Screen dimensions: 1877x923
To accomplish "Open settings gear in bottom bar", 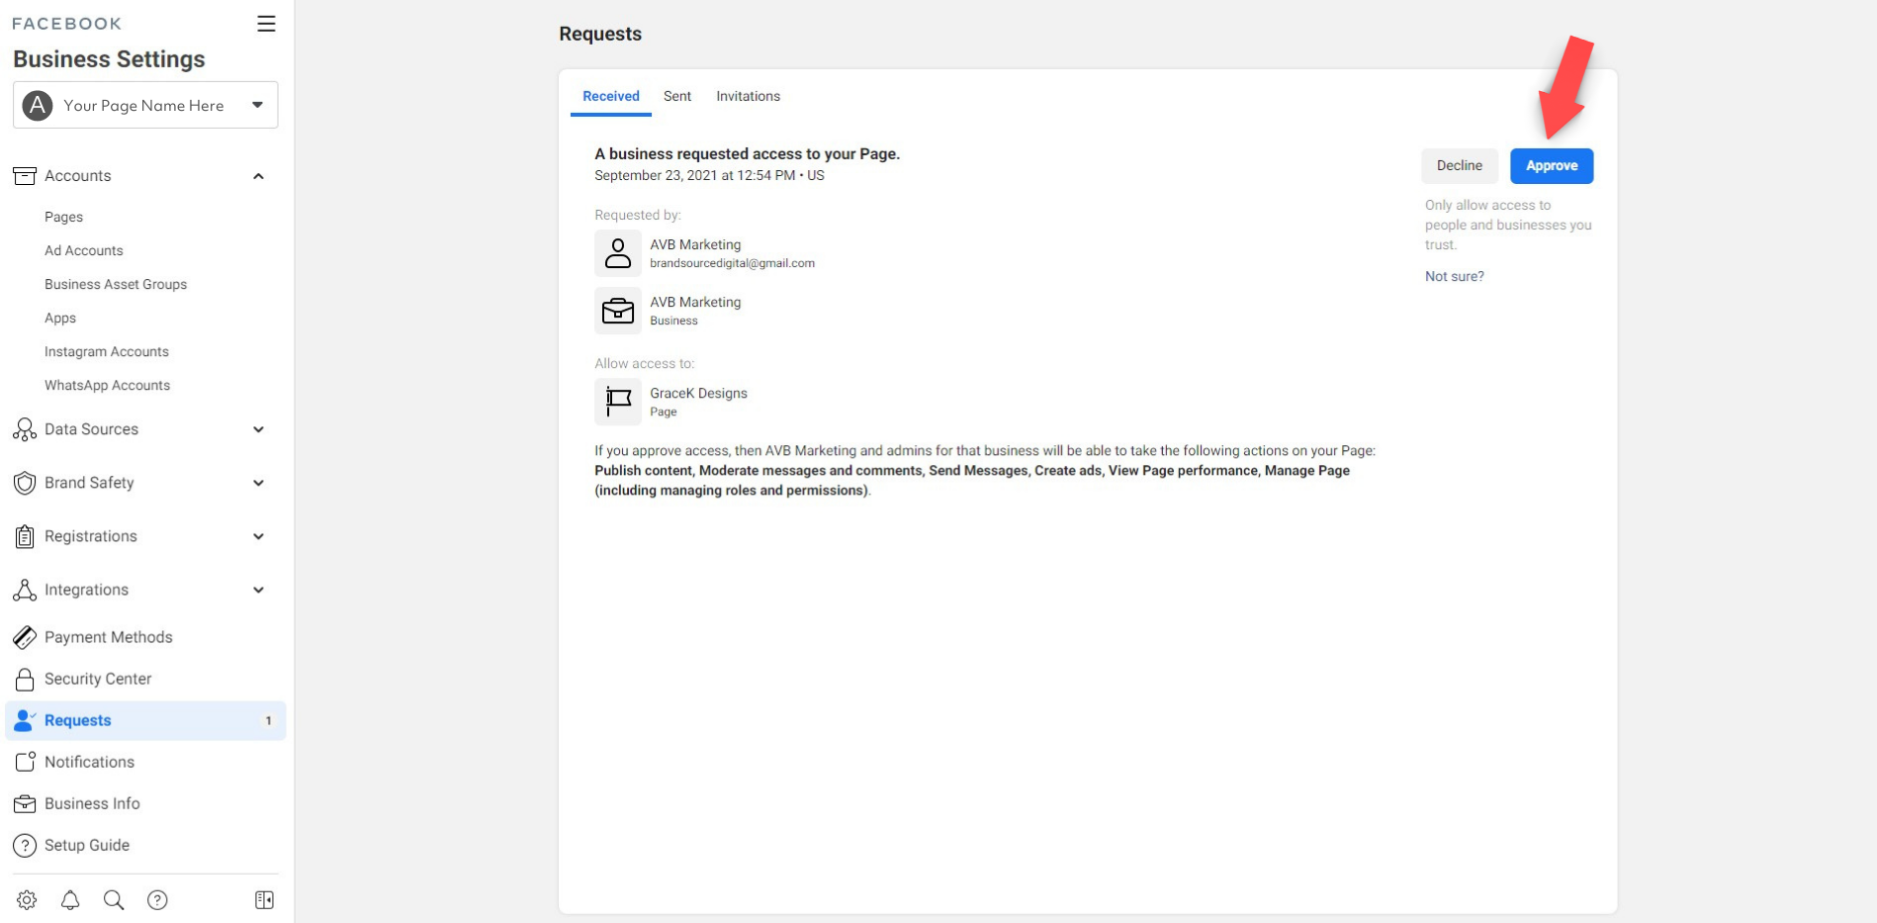I will (27, 899).
